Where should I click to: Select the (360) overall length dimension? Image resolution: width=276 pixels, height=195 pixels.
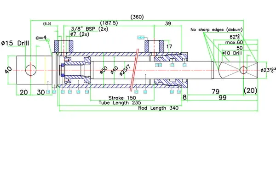(x=137, y=17)
